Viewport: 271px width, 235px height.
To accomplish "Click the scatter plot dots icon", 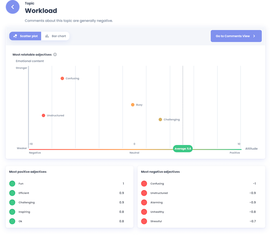I will [x=15, y=36].
